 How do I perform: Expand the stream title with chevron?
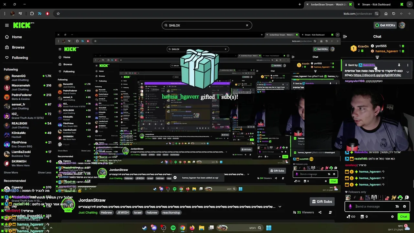point(280,207)
